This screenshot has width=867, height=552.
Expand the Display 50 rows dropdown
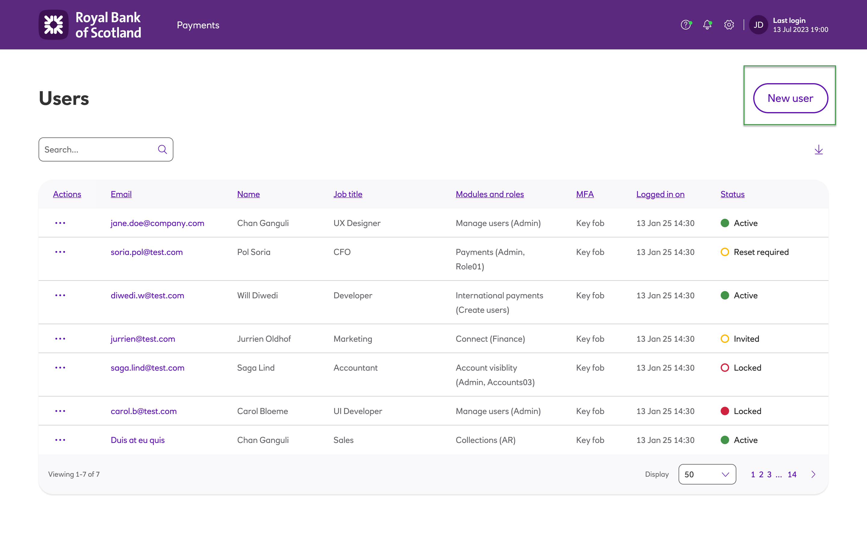[707, 474]
